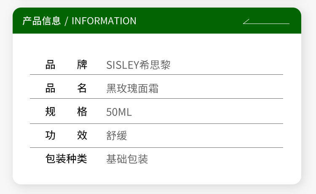Viewport: 316px width, 194px height.
Task: Click the 功效 effect label
Action: click(66, 135)
